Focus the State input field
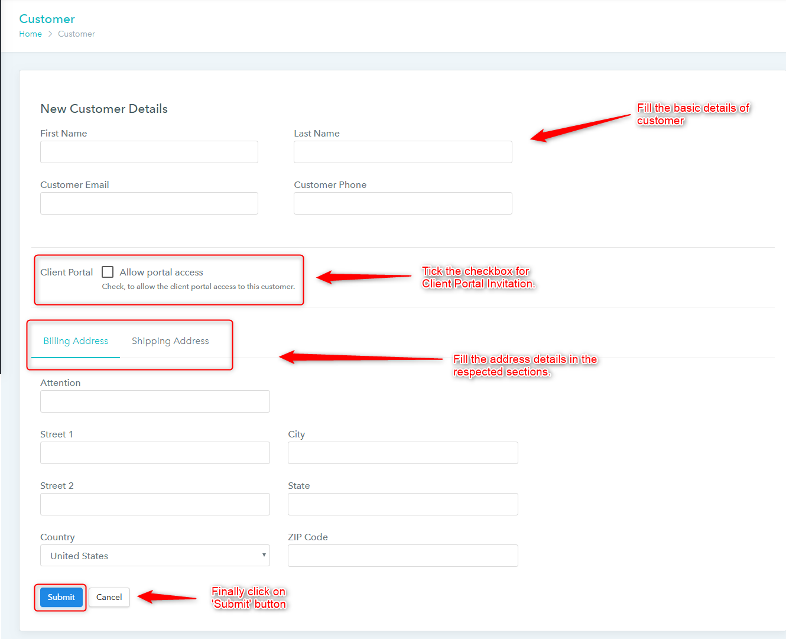 tap(403, 504)
